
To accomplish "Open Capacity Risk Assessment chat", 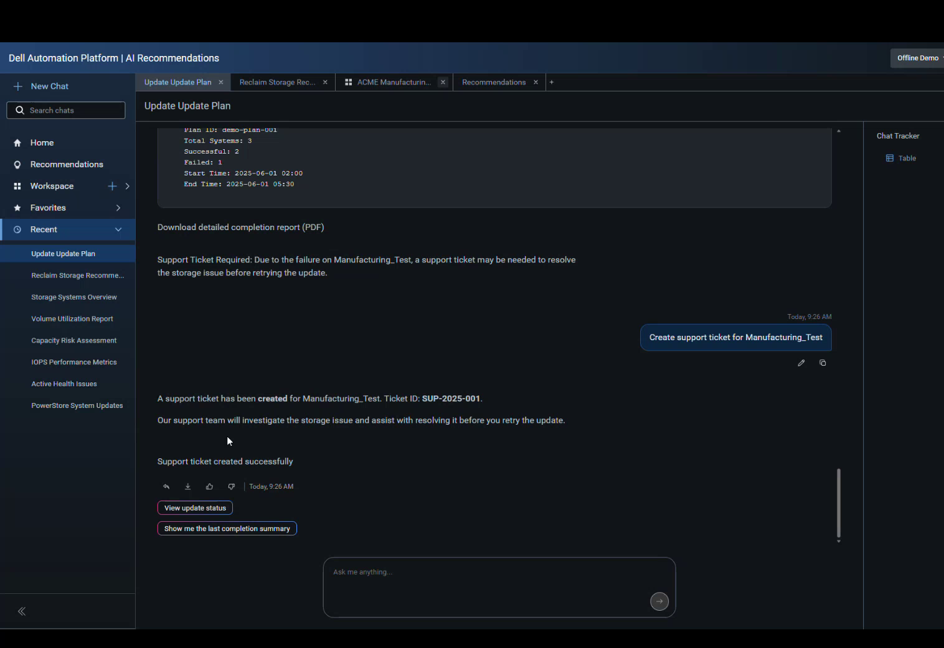I will 73,341.
